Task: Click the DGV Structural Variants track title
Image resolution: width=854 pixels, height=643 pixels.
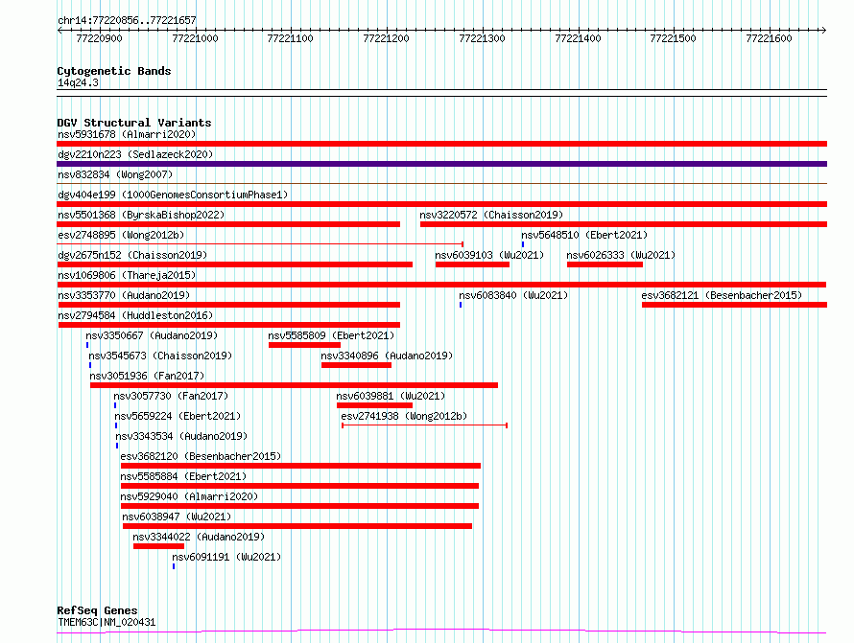Action: [134, 123]
